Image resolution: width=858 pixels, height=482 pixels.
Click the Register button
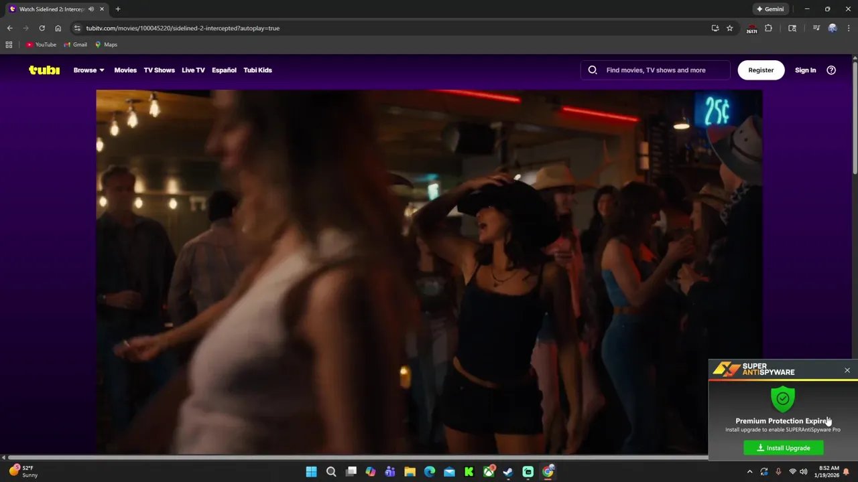click(761, 70)
